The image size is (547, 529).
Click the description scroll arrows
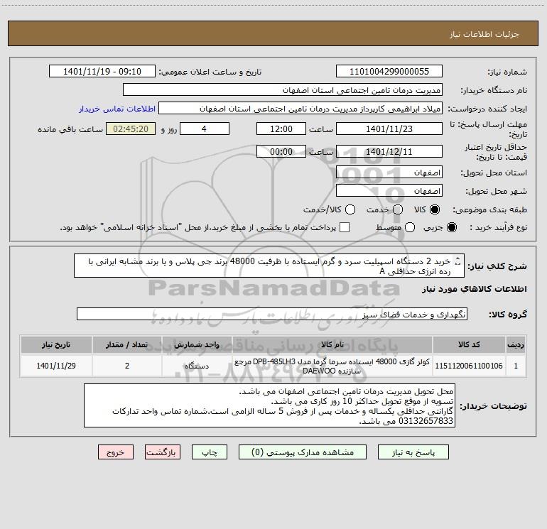pos(458,261)
